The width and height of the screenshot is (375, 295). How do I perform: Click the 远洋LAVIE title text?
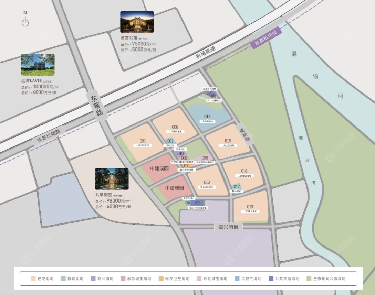[x=31, y=81]
